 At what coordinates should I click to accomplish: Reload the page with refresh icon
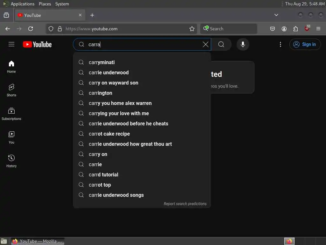[31, 29]
